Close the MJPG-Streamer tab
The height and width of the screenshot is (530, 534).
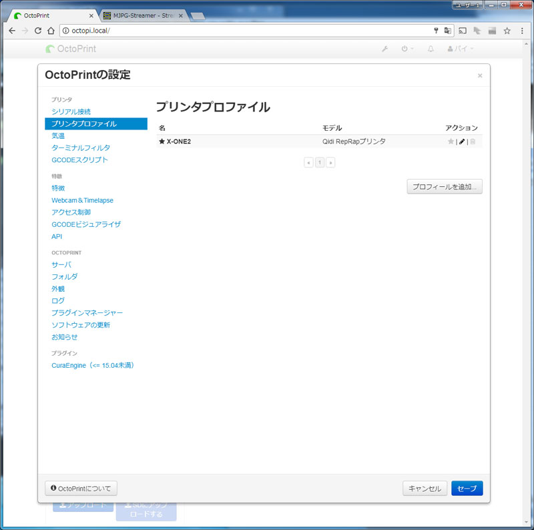point(181,15)
